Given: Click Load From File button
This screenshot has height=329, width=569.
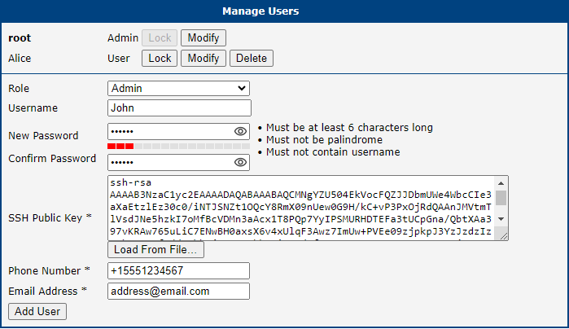Looking at the screenshot, I should tap(155, 249).
